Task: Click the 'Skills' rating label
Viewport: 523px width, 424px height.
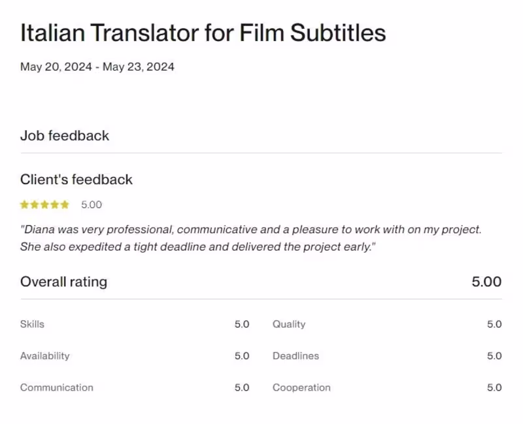Action: click(x=32, y=324)
